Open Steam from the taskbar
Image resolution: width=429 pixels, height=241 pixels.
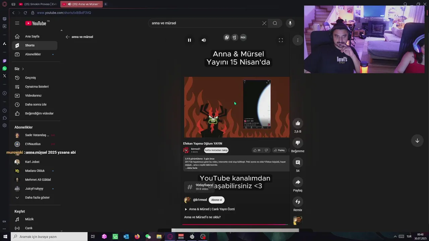point(192,237)
